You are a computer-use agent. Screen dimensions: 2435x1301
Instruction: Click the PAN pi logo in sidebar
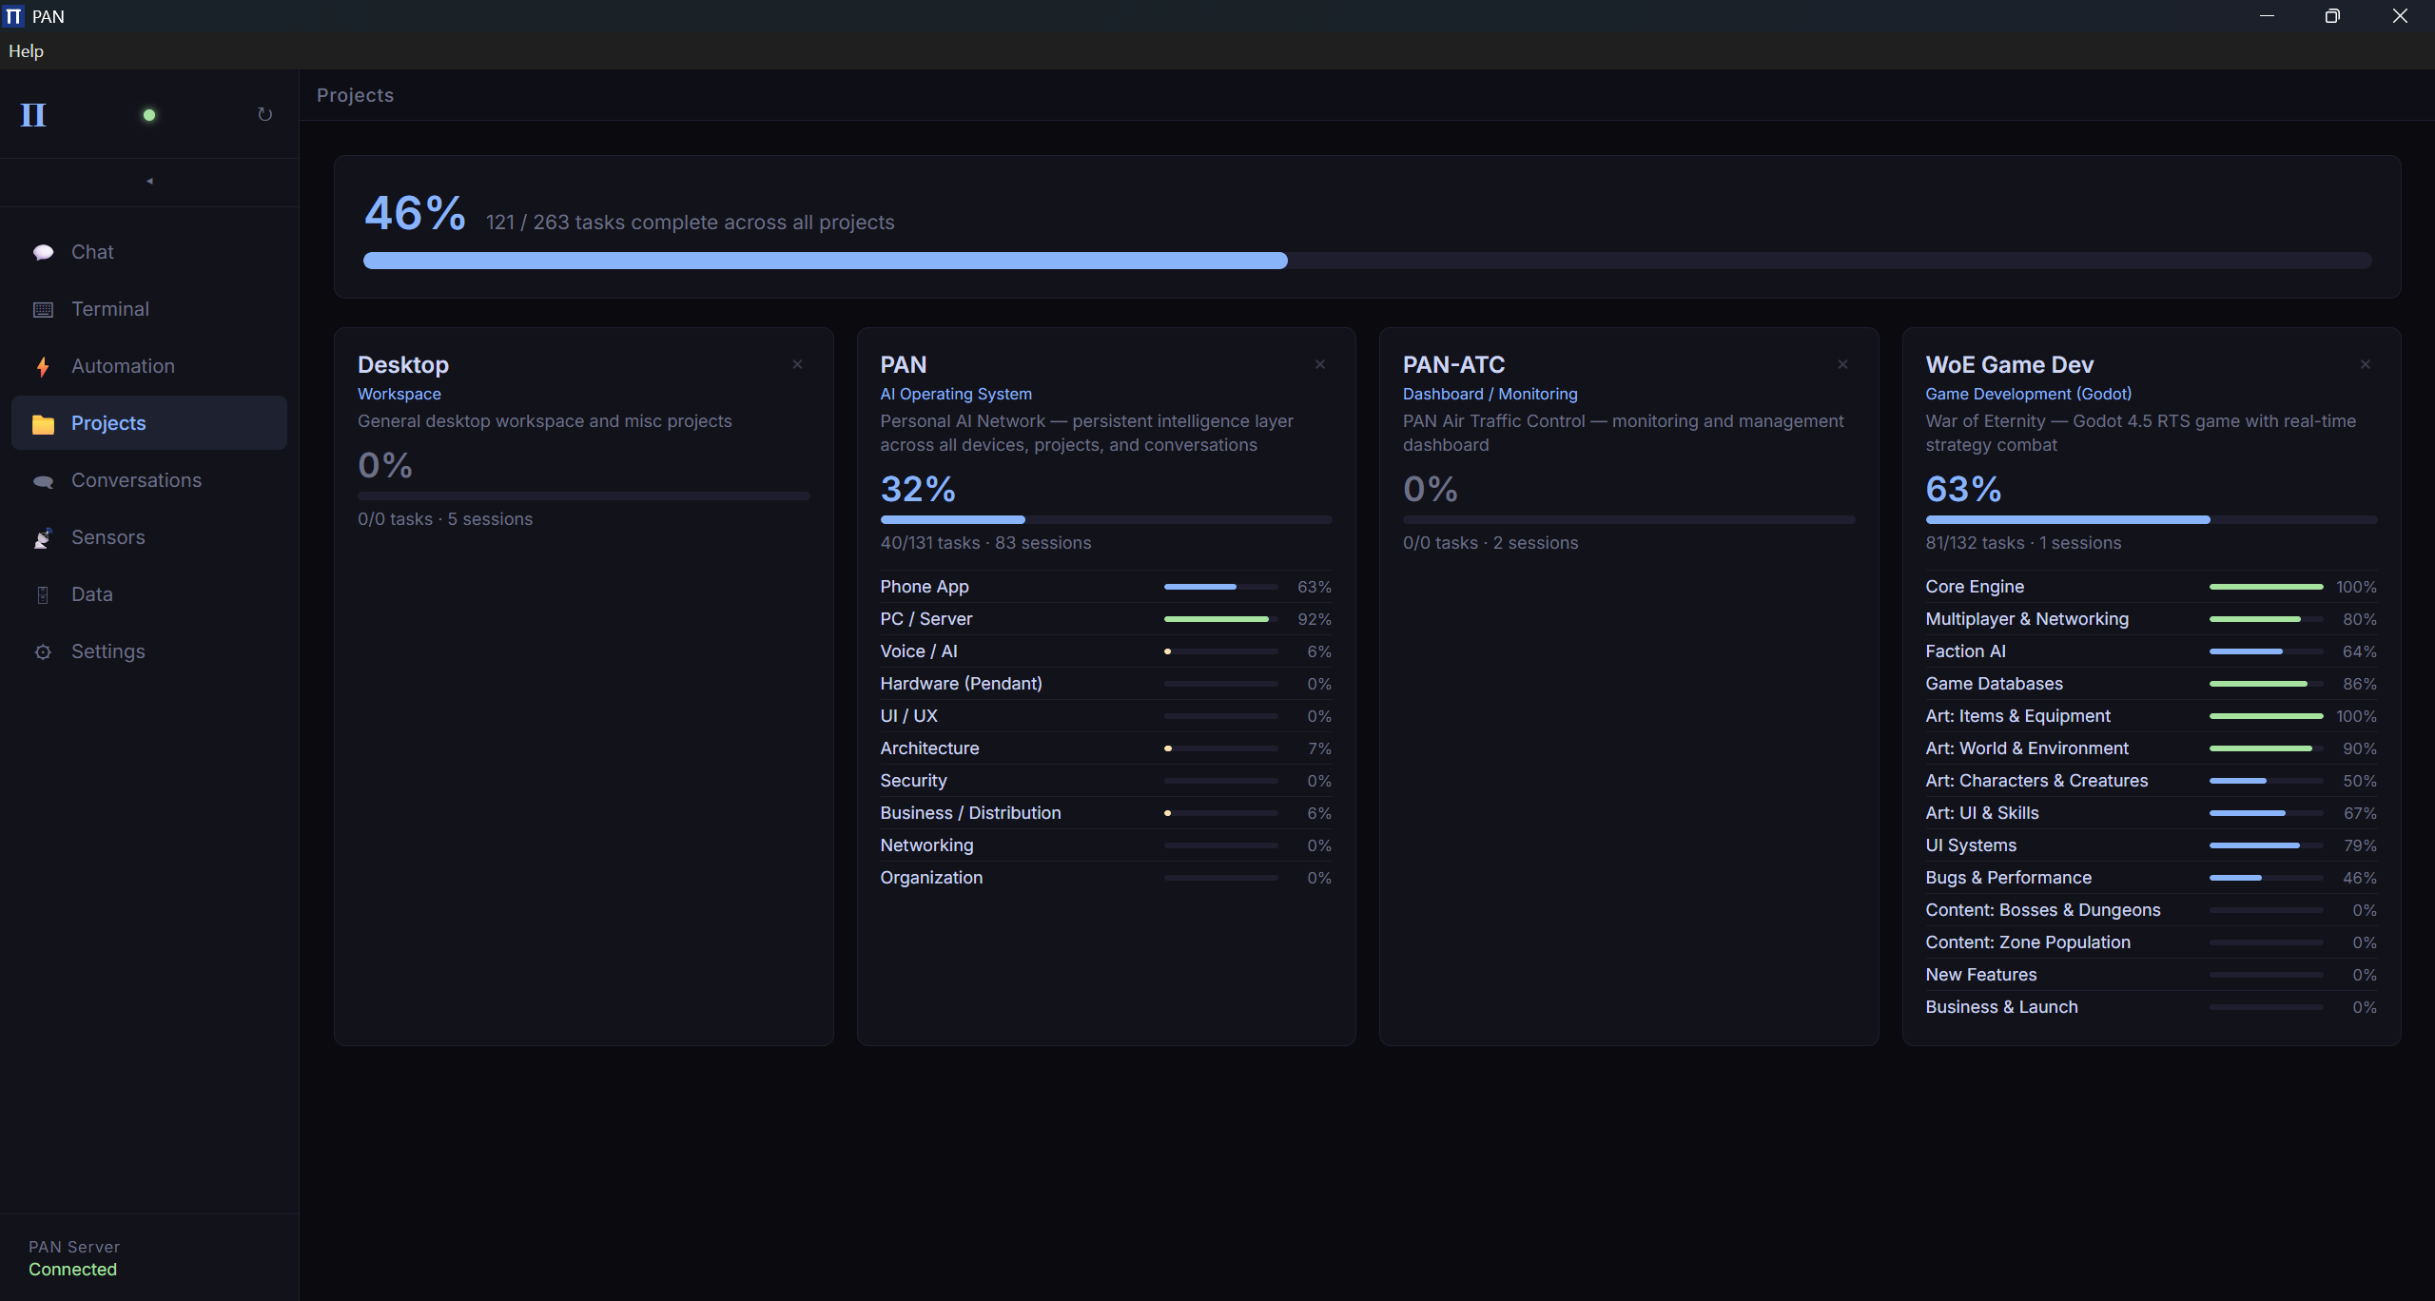(33, 115)
